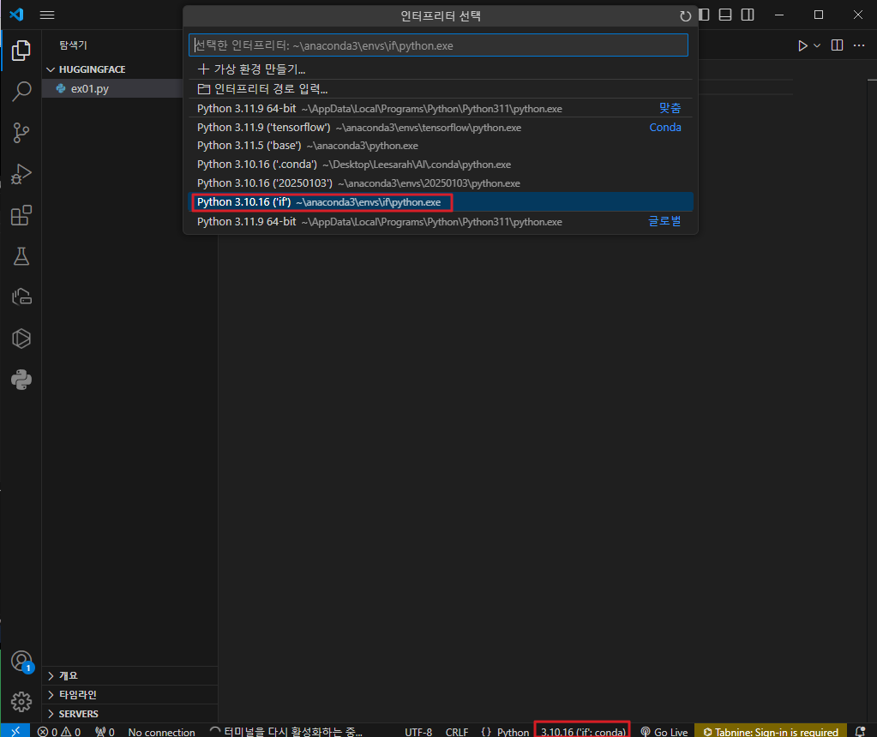877x737 pixels.
Task: Open ex01.py in the explorer
Action: [89, 88]
